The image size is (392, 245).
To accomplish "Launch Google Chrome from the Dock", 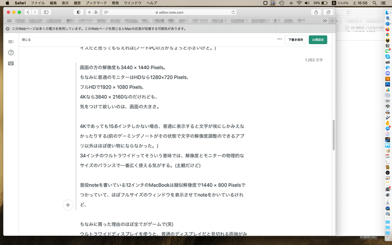I will point(388,35).
